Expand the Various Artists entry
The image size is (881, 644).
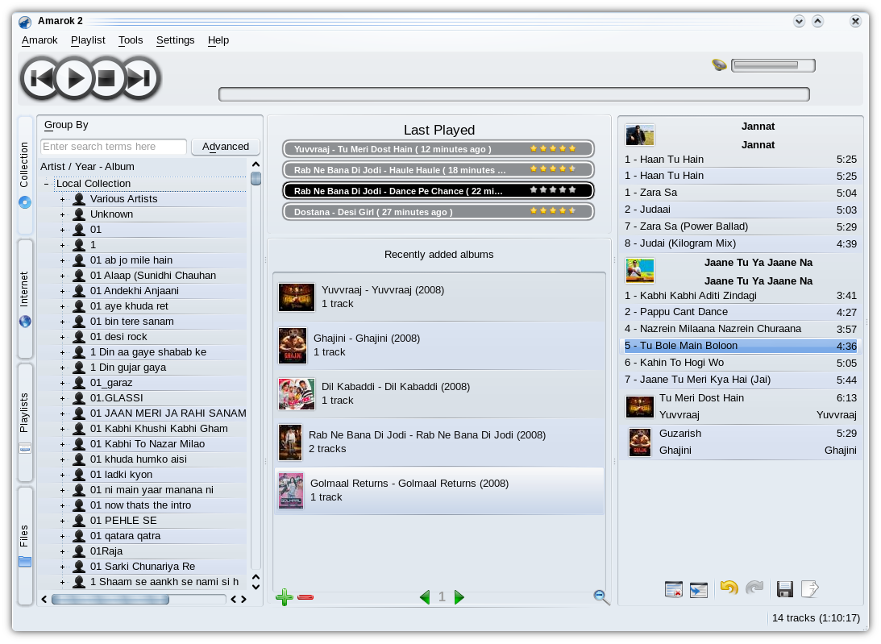(62, 199)
